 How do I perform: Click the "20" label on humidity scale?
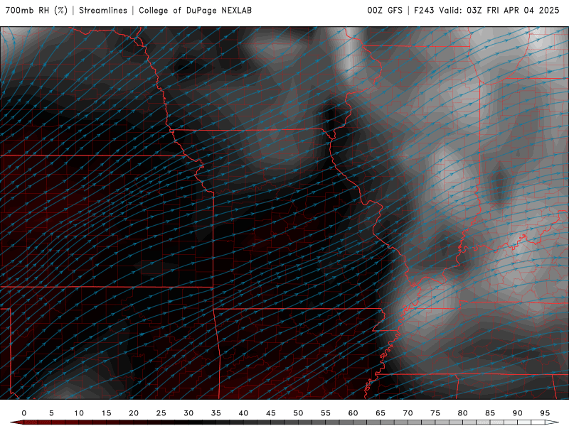134,413
